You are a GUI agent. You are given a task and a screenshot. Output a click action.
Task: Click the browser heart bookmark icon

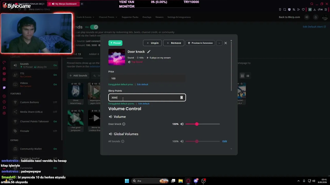pos(303,10)
